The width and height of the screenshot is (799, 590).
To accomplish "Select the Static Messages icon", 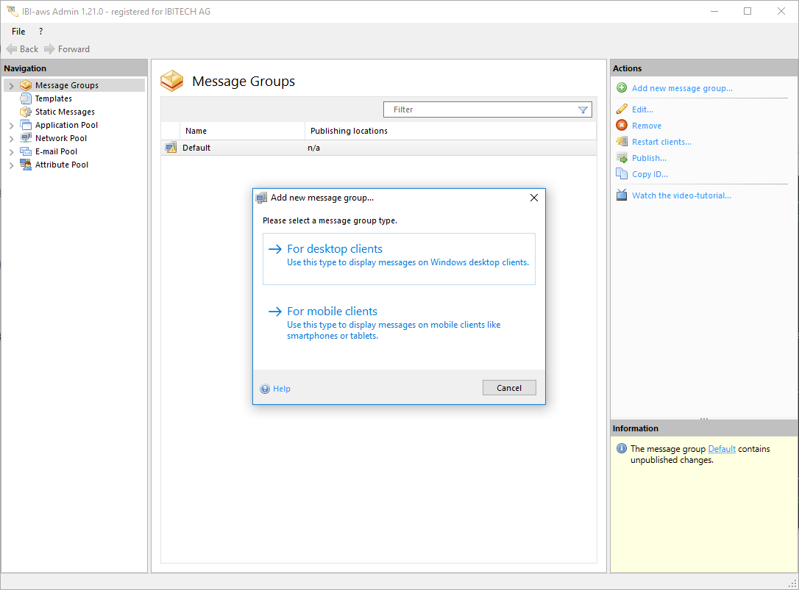I will click(x=26, y=112).
